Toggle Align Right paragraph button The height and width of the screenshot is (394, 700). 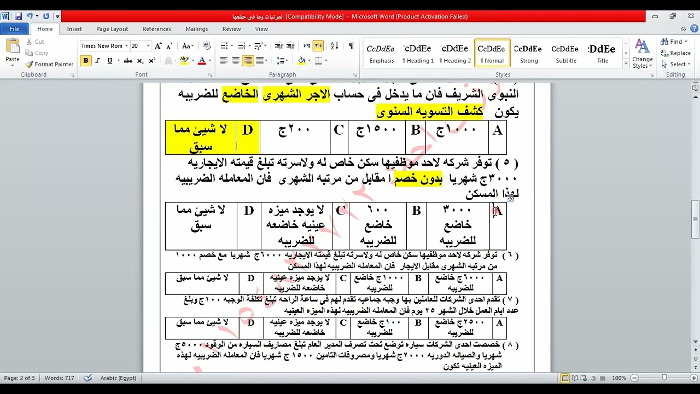point(248,61)
